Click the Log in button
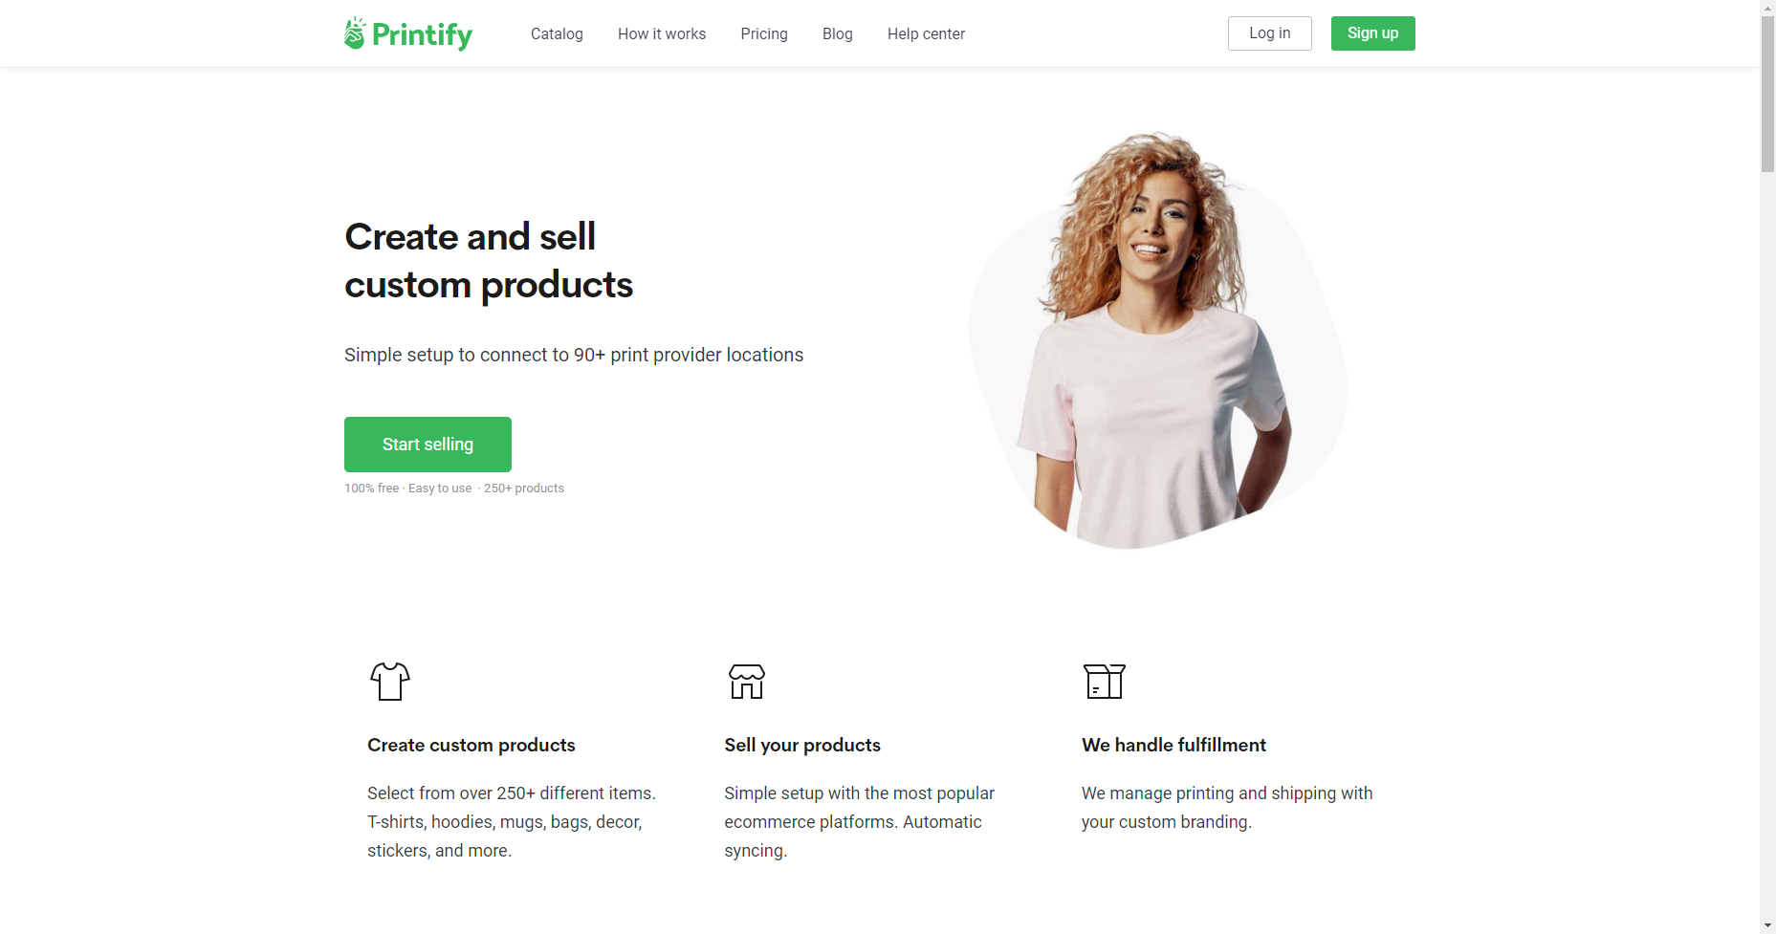 pyautogui.click(x=1270, y=33)
